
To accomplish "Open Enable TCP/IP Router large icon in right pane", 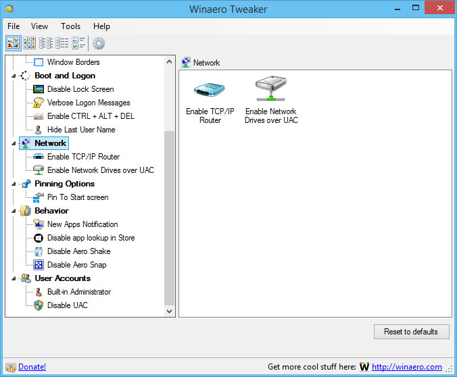I will pos(210,89).
